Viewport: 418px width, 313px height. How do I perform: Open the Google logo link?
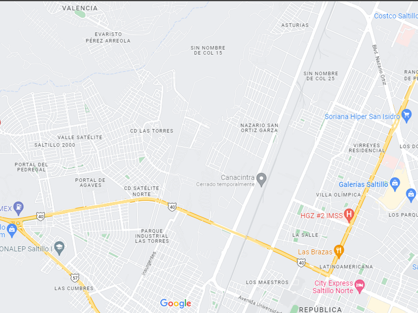tap(176, 303)
